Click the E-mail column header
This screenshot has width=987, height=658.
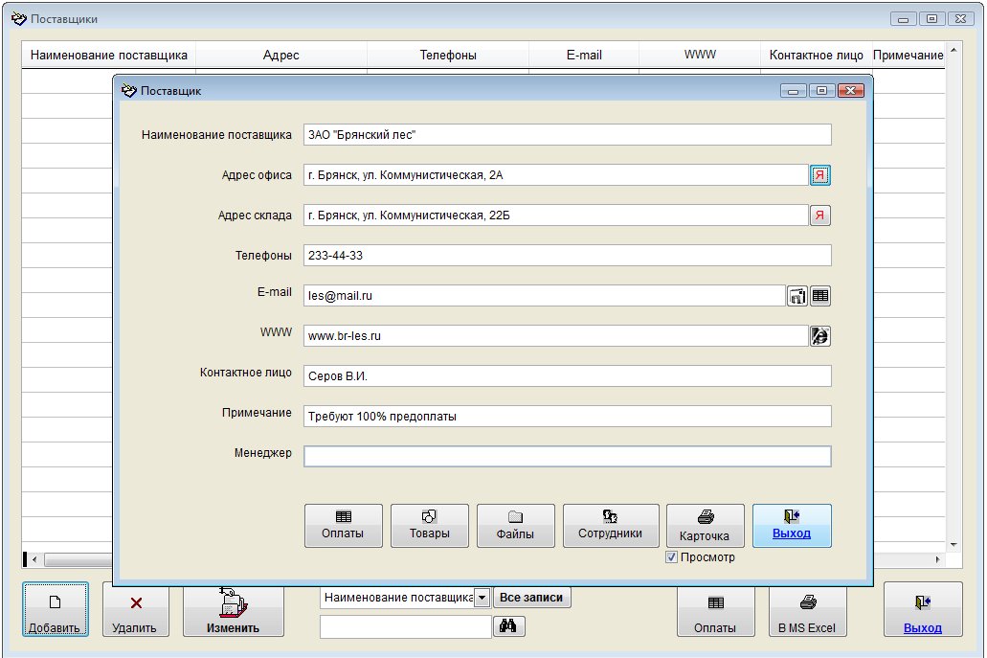[x=584, y=56]
